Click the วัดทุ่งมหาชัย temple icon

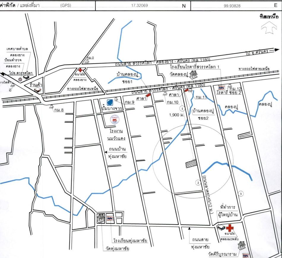click(101, 218)
